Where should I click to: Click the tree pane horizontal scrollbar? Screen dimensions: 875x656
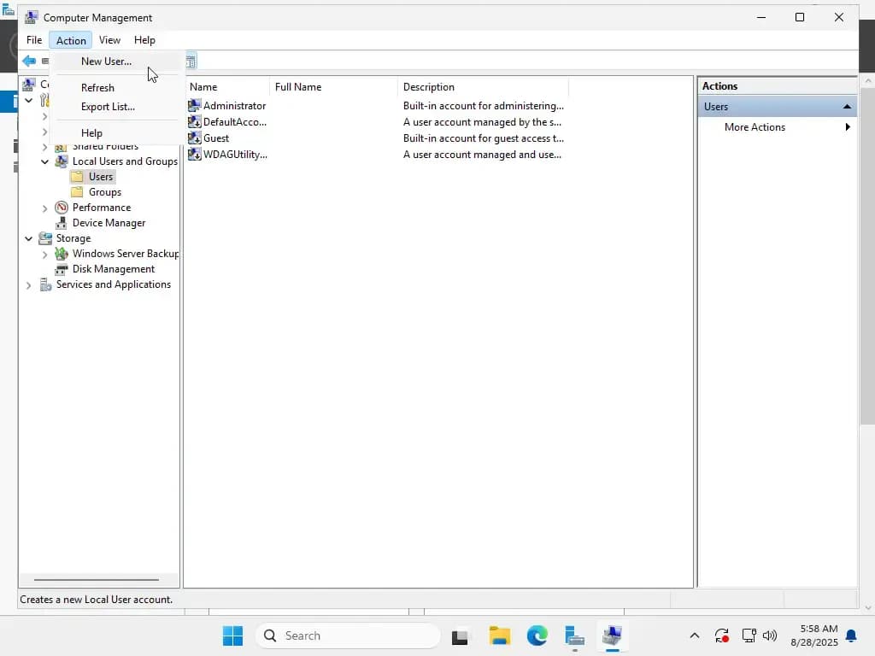point(97,580)
